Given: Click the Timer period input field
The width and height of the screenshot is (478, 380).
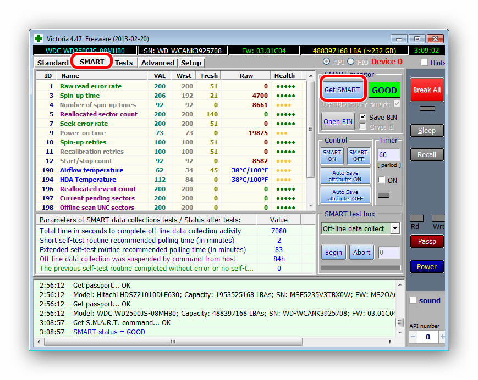Looking at the screenshot, I should 388,155.
